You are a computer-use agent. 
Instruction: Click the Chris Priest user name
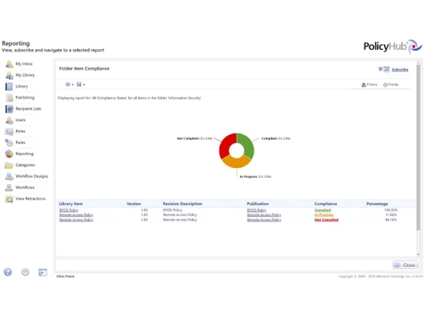(65, 276)
